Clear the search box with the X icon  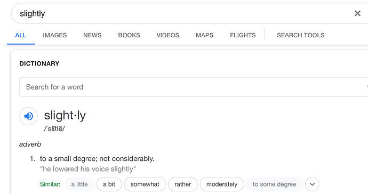coord(357,13)
